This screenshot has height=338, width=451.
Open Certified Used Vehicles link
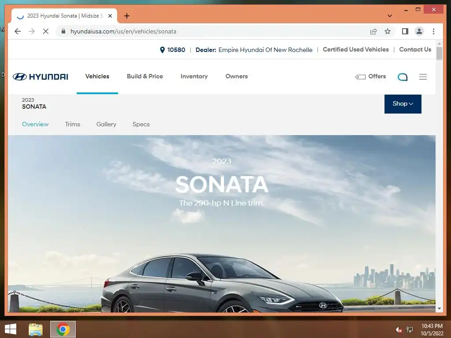(355, 49)
